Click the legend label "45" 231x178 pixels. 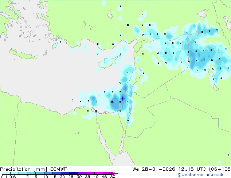(104, 177)
